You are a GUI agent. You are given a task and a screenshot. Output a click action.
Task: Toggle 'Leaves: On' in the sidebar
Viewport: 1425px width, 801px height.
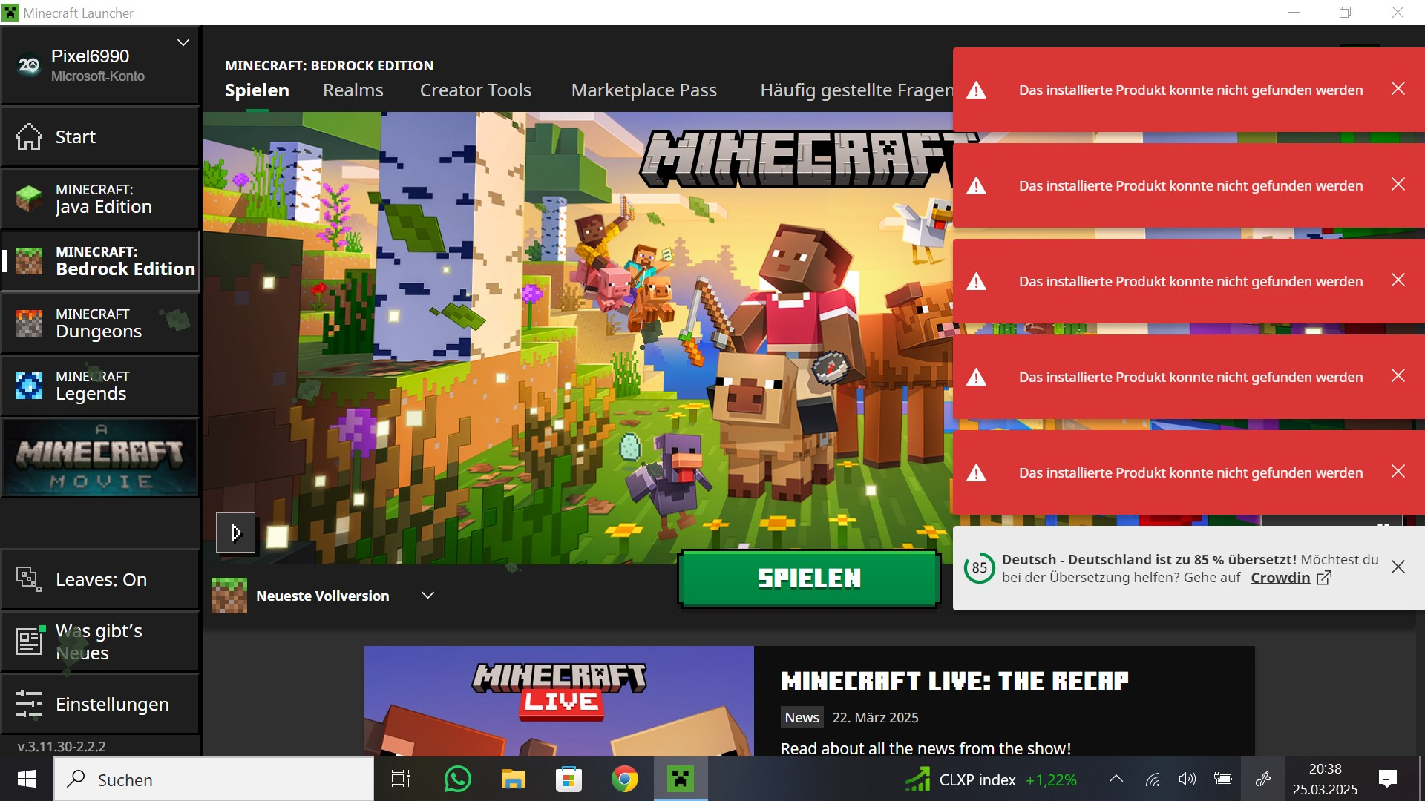(100, 579)
